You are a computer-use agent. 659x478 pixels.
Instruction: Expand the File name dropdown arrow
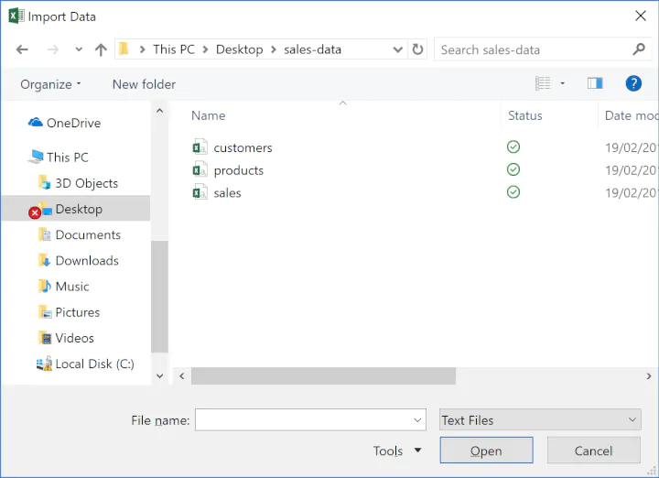click(x=417, y=419)
